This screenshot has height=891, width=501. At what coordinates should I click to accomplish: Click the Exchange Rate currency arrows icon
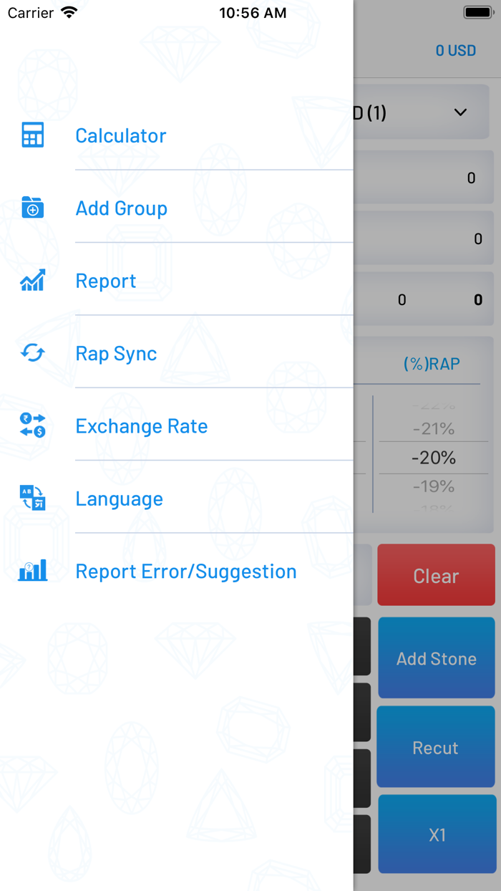point(31,425)
